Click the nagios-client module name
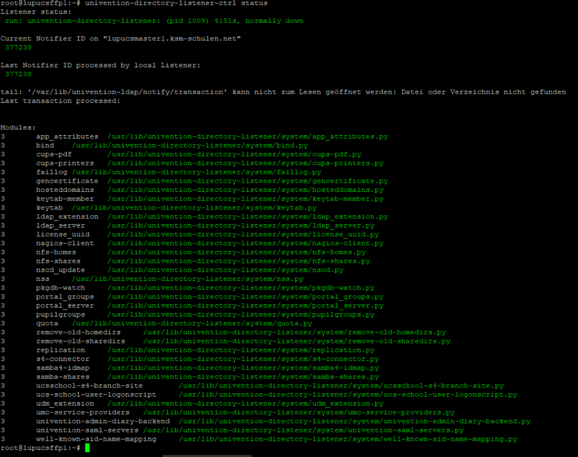 (65, 243)
